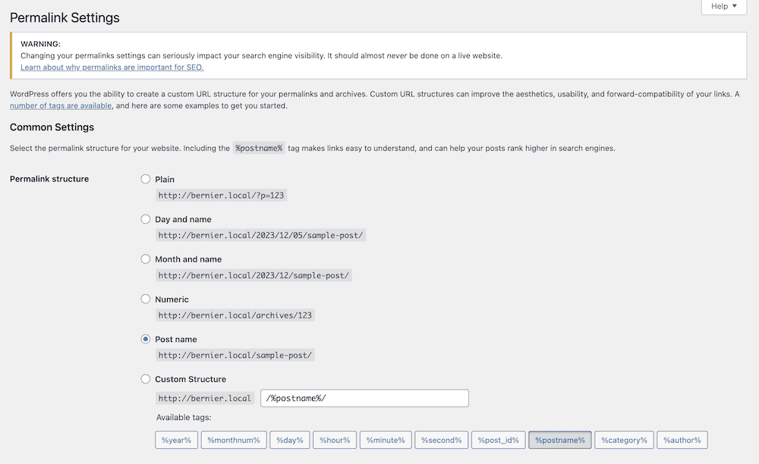The height and width of the screenshot is (464, 759).
Task: Add the %year% tag
Action: [176, 440]
